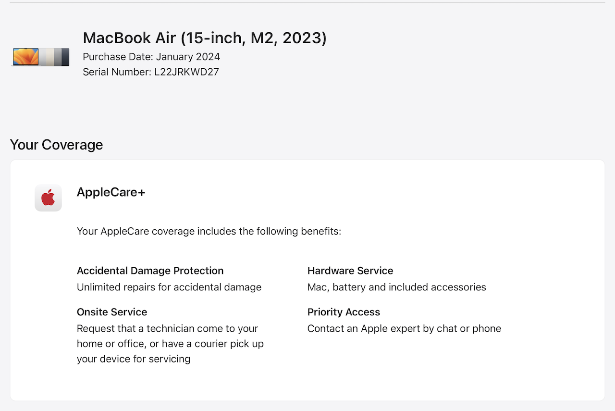Click the AppleCare+ plan title

click(x=111, y=192)
